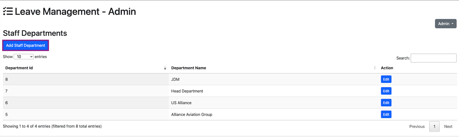Select the Alliance Aviation Group name cell
The width and height of the screenshot is (459, 137).
pos(192,114)
